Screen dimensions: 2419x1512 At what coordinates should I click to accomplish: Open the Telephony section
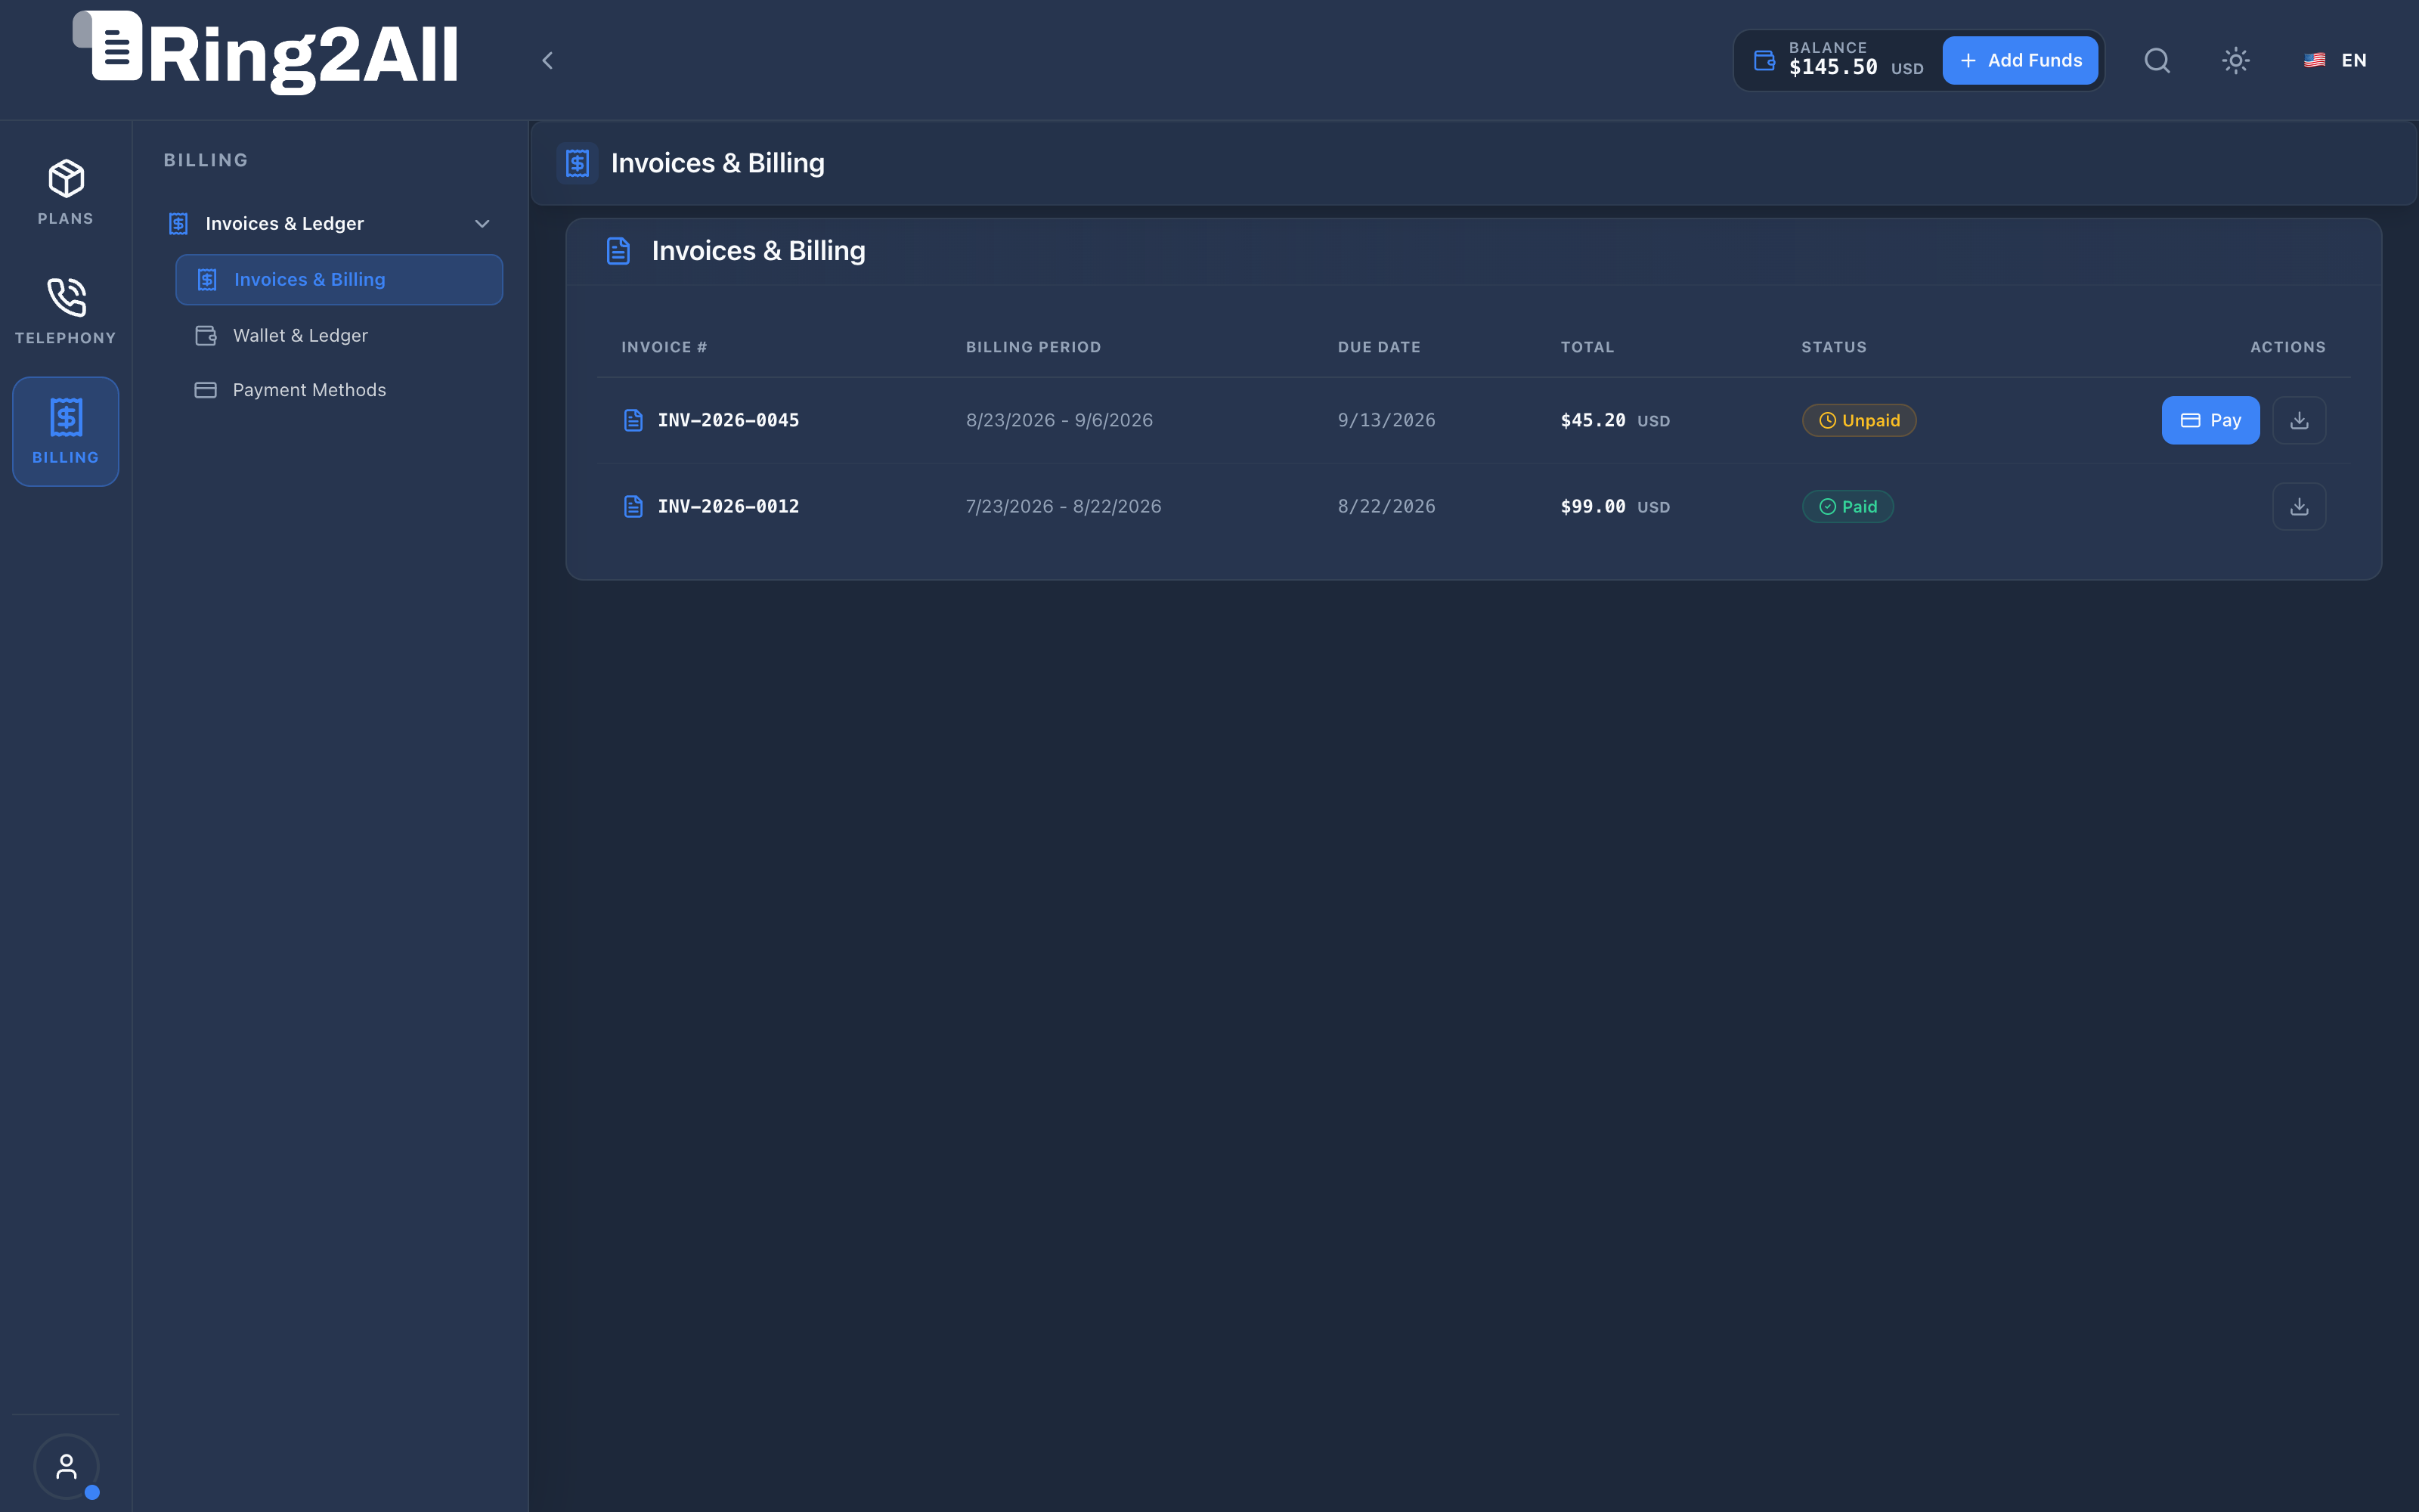(x=66, y=312)
